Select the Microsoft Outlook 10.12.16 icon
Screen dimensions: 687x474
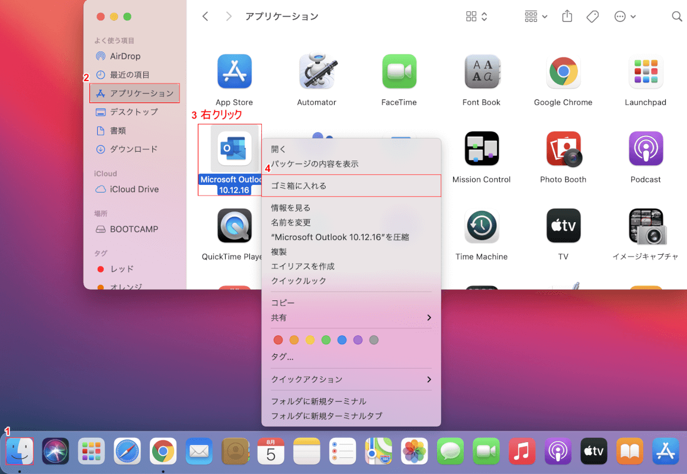235,149
